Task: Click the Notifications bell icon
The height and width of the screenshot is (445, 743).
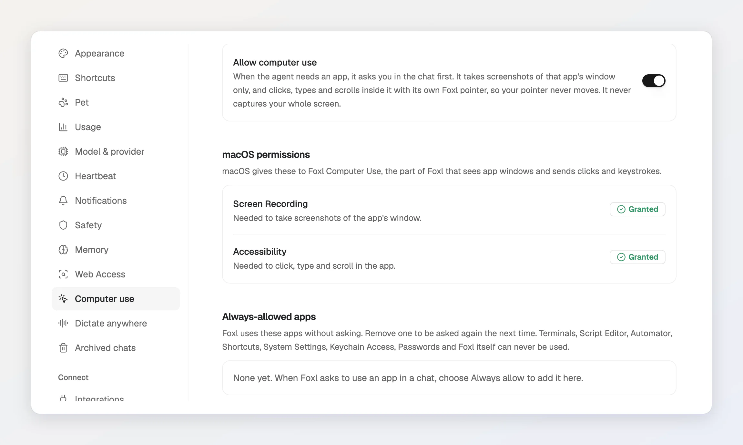Action: [63, 201]
